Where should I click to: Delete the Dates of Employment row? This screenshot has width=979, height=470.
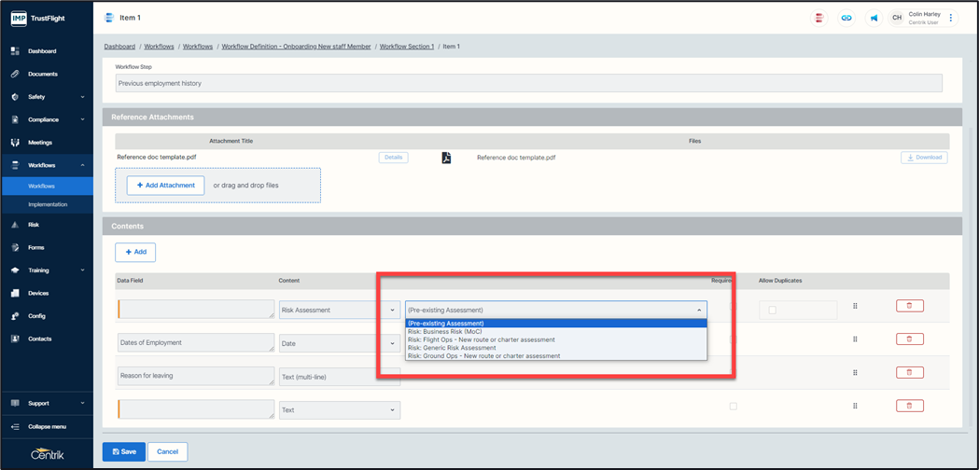point(909,339)
